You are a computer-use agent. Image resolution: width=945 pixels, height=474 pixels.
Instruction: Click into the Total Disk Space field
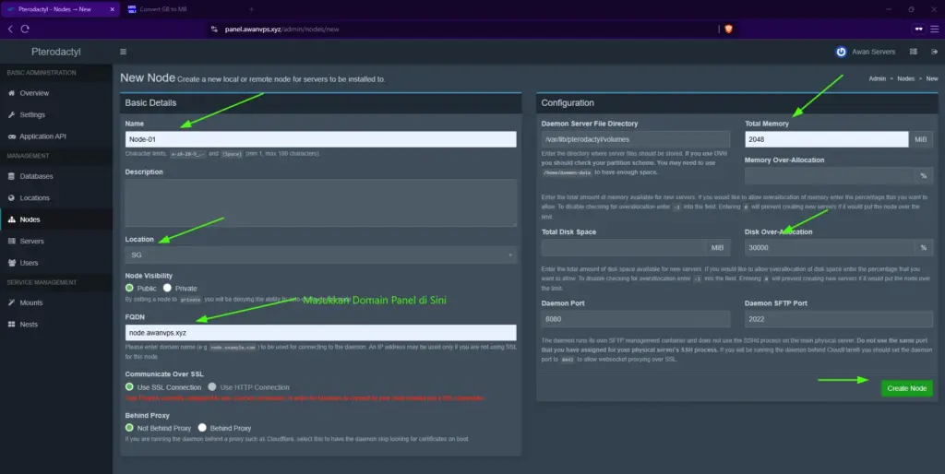[624, 247]
